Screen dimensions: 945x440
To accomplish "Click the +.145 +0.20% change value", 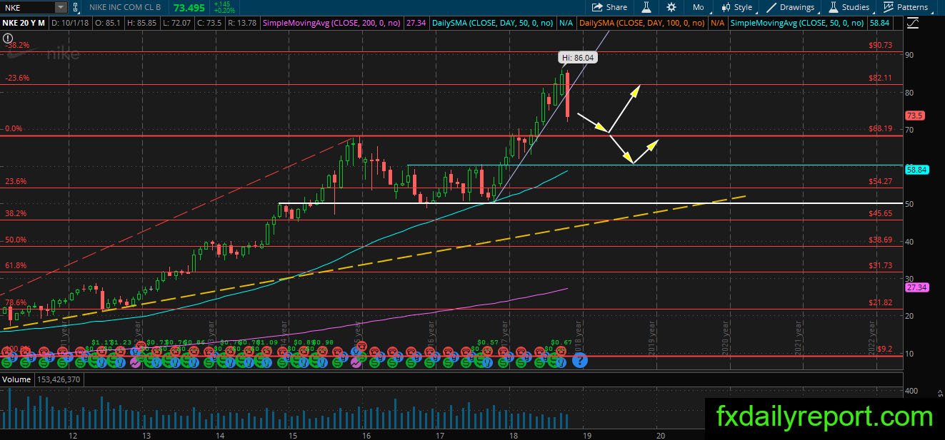I will pyautogui.click(x=224, y=7).
